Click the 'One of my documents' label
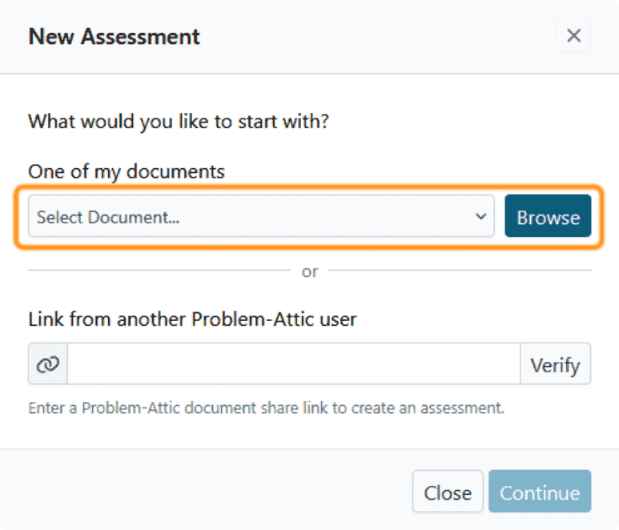Image resolution: width=619 pixels, height=530 pixels. tap(127, 171)
